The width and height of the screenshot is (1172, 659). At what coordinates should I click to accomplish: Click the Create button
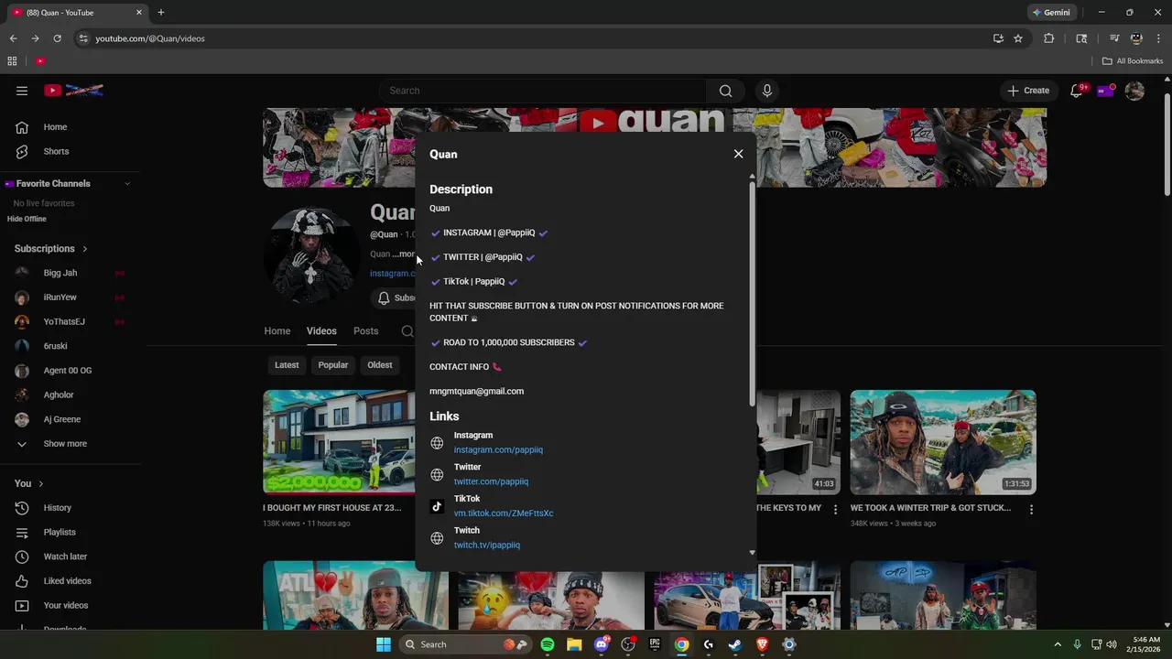point(1028,91)
